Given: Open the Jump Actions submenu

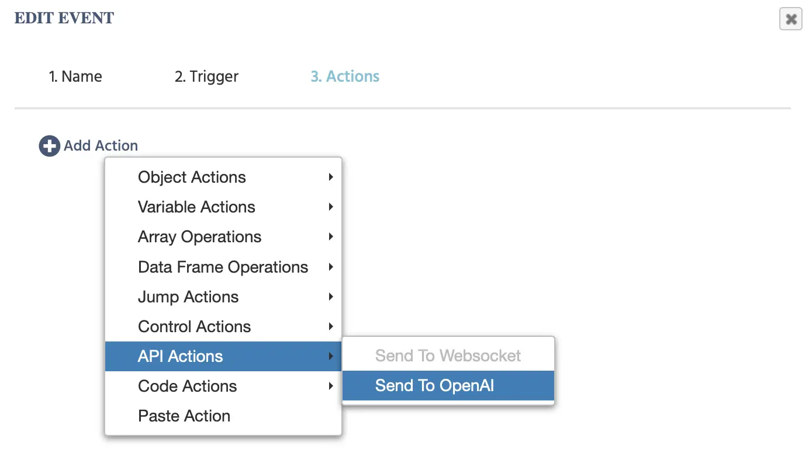Looking at the screenshot, I should coord(188,297).
